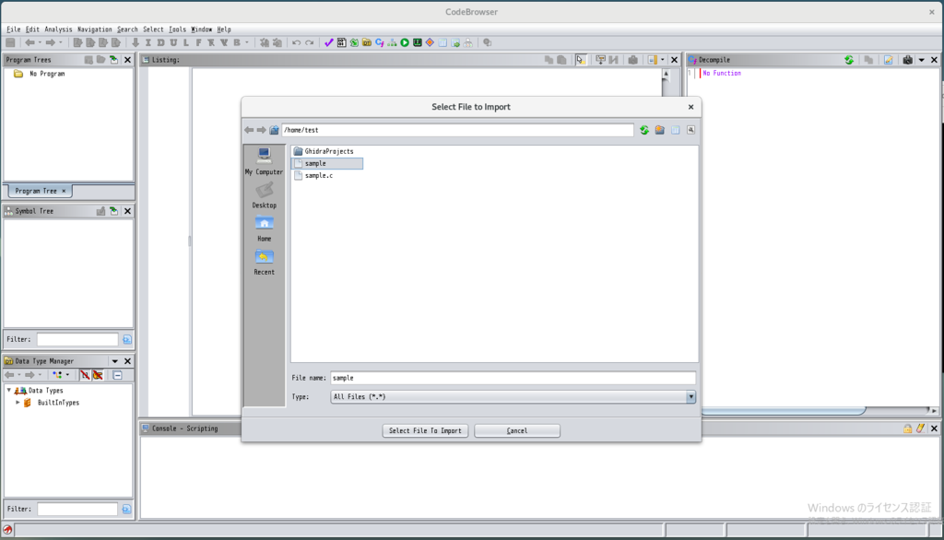Open Data Type Manager panel menu arrow

114,361
